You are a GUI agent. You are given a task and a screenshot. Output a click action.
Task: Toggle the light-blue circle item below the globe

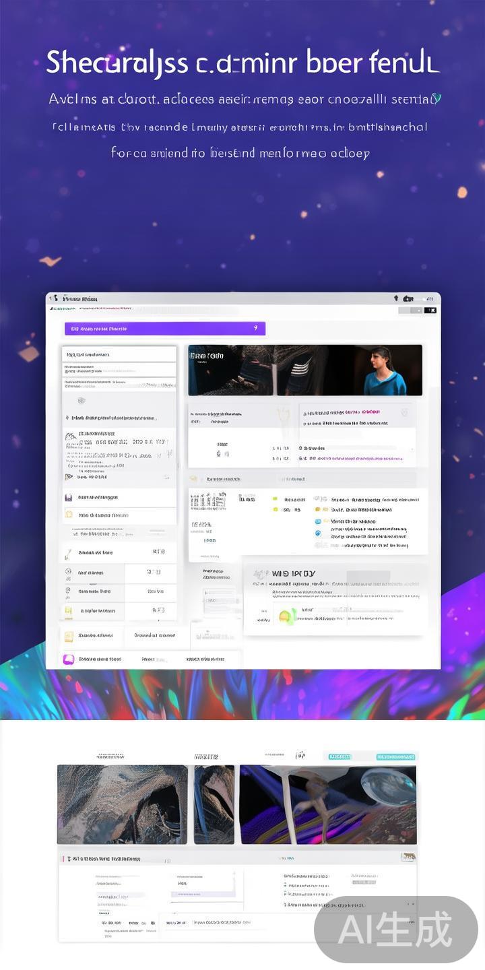tap(318, 533)
